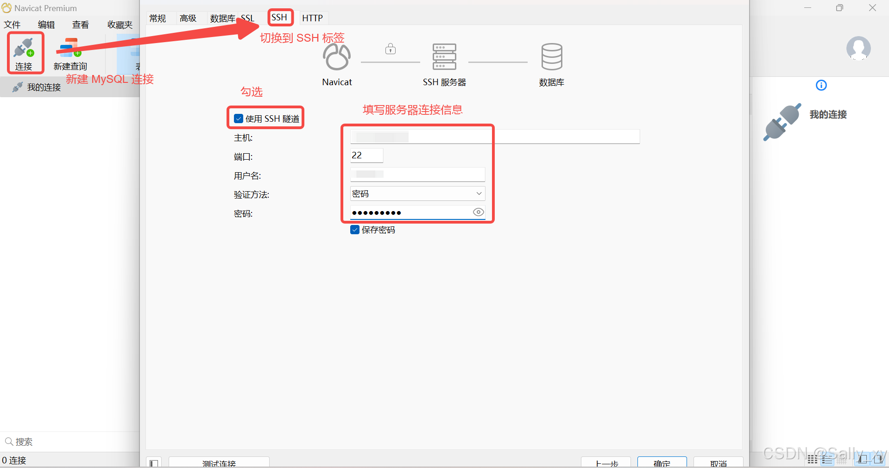The image size is (889, 468).
Task: Click the 新建查询 (New Query) toolbar icon
Action: [70, 53]
